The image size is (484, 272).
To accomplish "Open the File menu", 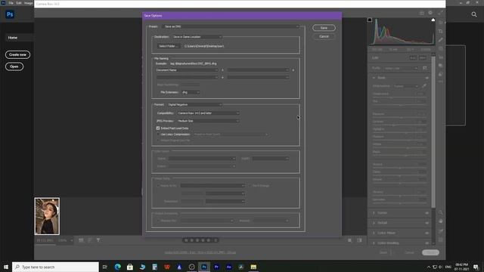I will pyautogui.click(x=11, y=3).
